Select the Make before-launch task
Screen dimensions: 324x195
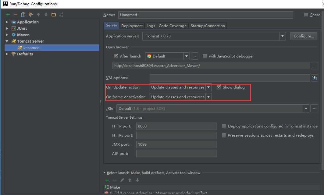coord(212,187)
